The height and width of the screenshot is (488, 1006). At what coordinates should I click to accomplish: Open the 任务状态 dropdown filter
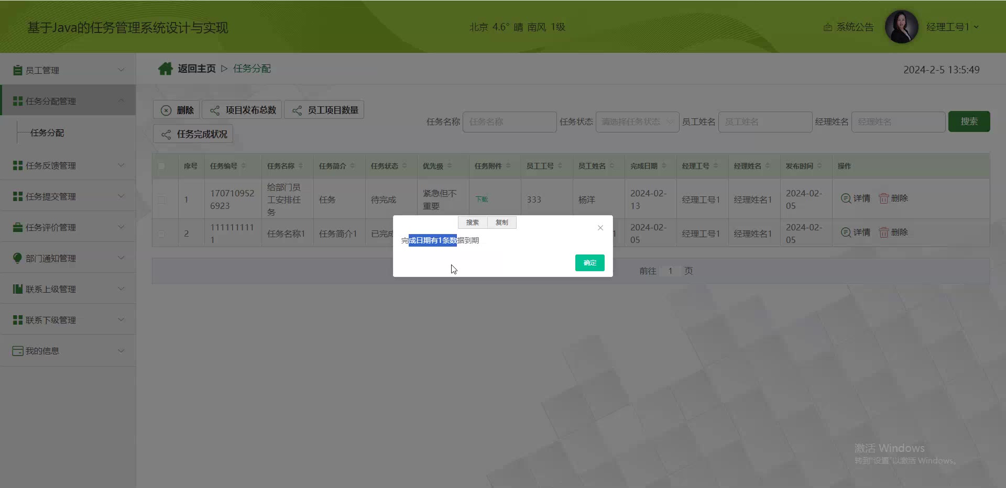pos(637,122)
